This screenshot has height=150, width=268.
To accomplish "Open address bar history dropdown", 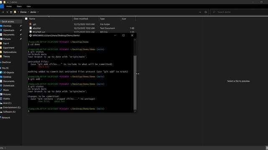I will coord(200,12).
